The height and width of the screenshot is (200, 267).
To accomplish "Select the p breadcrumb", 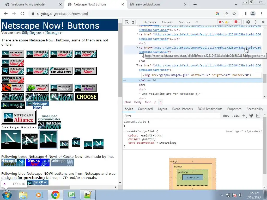I will 155,102.
